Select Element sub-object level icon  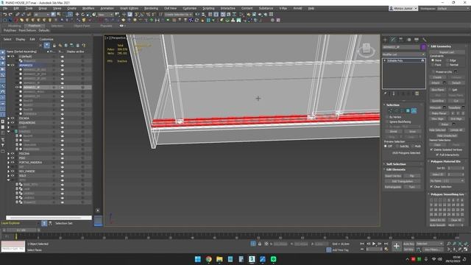click(x=414, y=111)
